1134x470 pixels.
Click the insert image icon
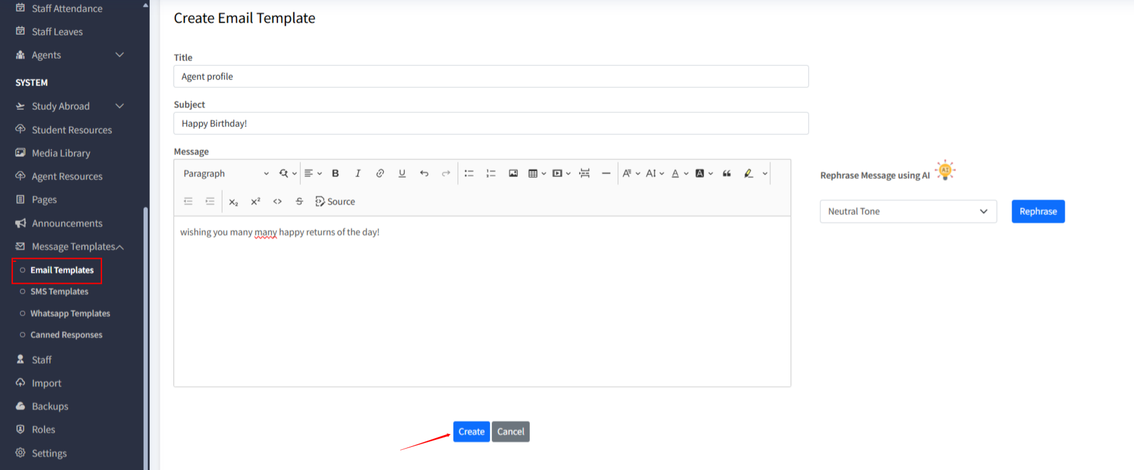[513, 173]
